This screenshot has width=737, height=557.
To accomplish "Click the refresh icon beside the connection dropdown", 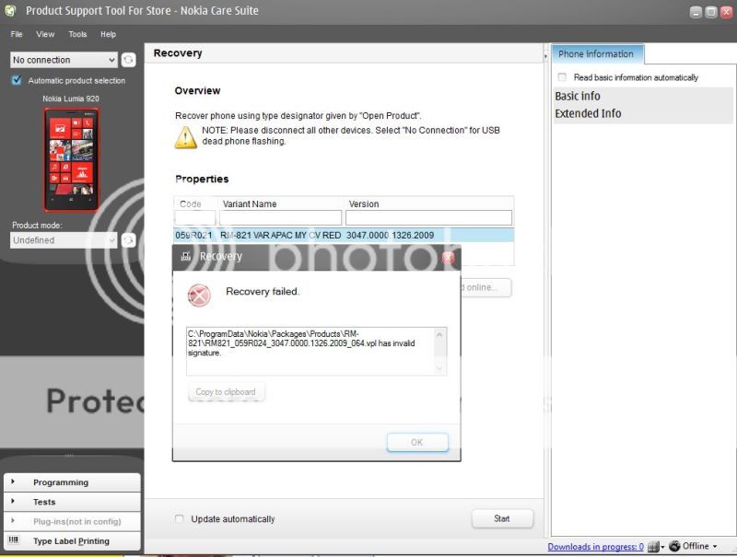I will coord(129,60).
